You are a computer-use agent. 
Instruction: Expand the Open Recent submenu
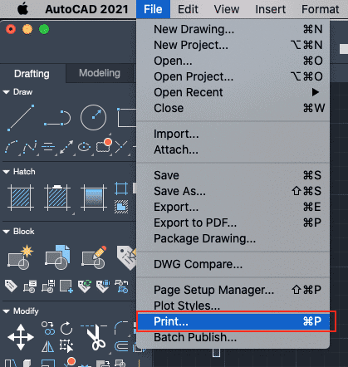pos(233,92)
